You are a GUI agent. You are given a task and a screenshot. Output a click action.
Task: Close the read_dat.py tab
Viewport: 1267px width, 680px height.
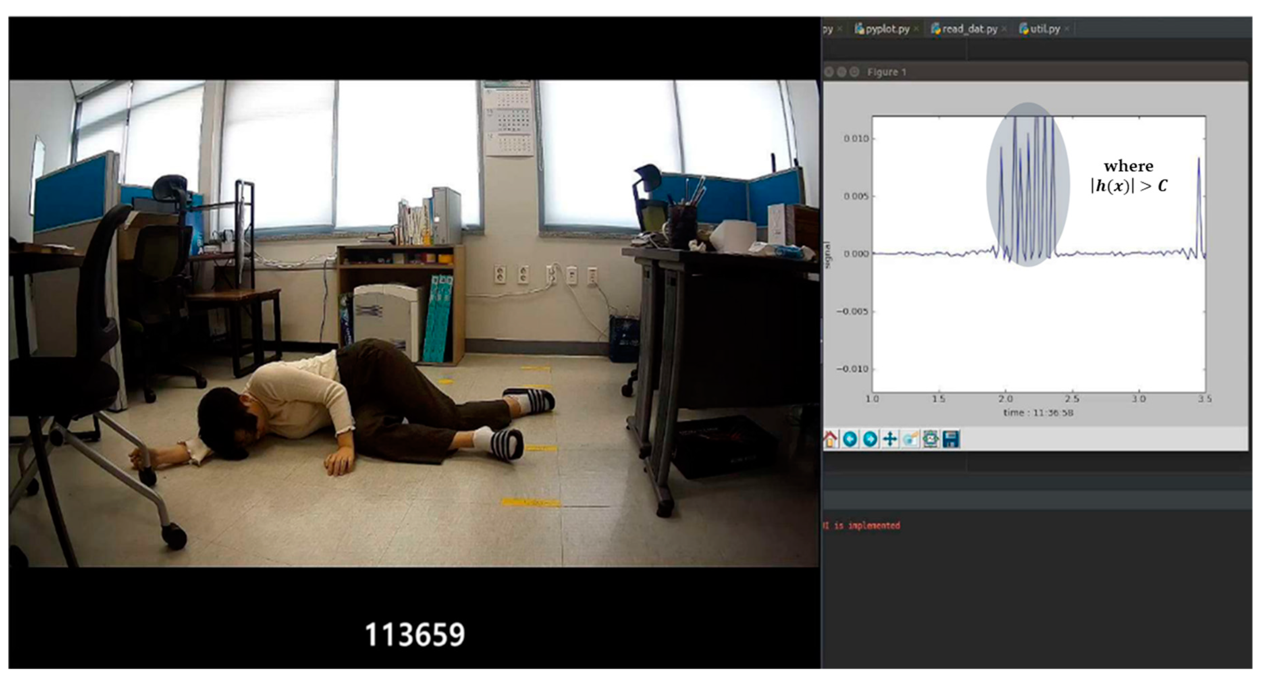tap(1004, 29)
